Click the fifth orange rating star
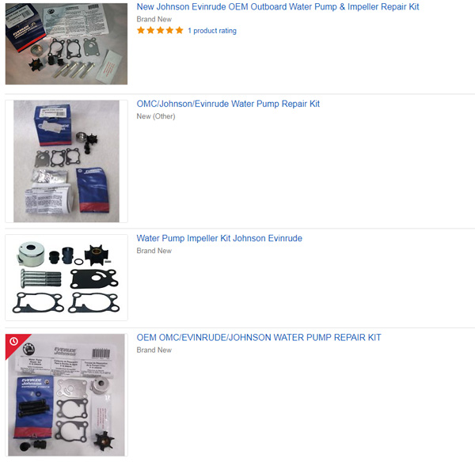The image size is (475, 462). 180,30
